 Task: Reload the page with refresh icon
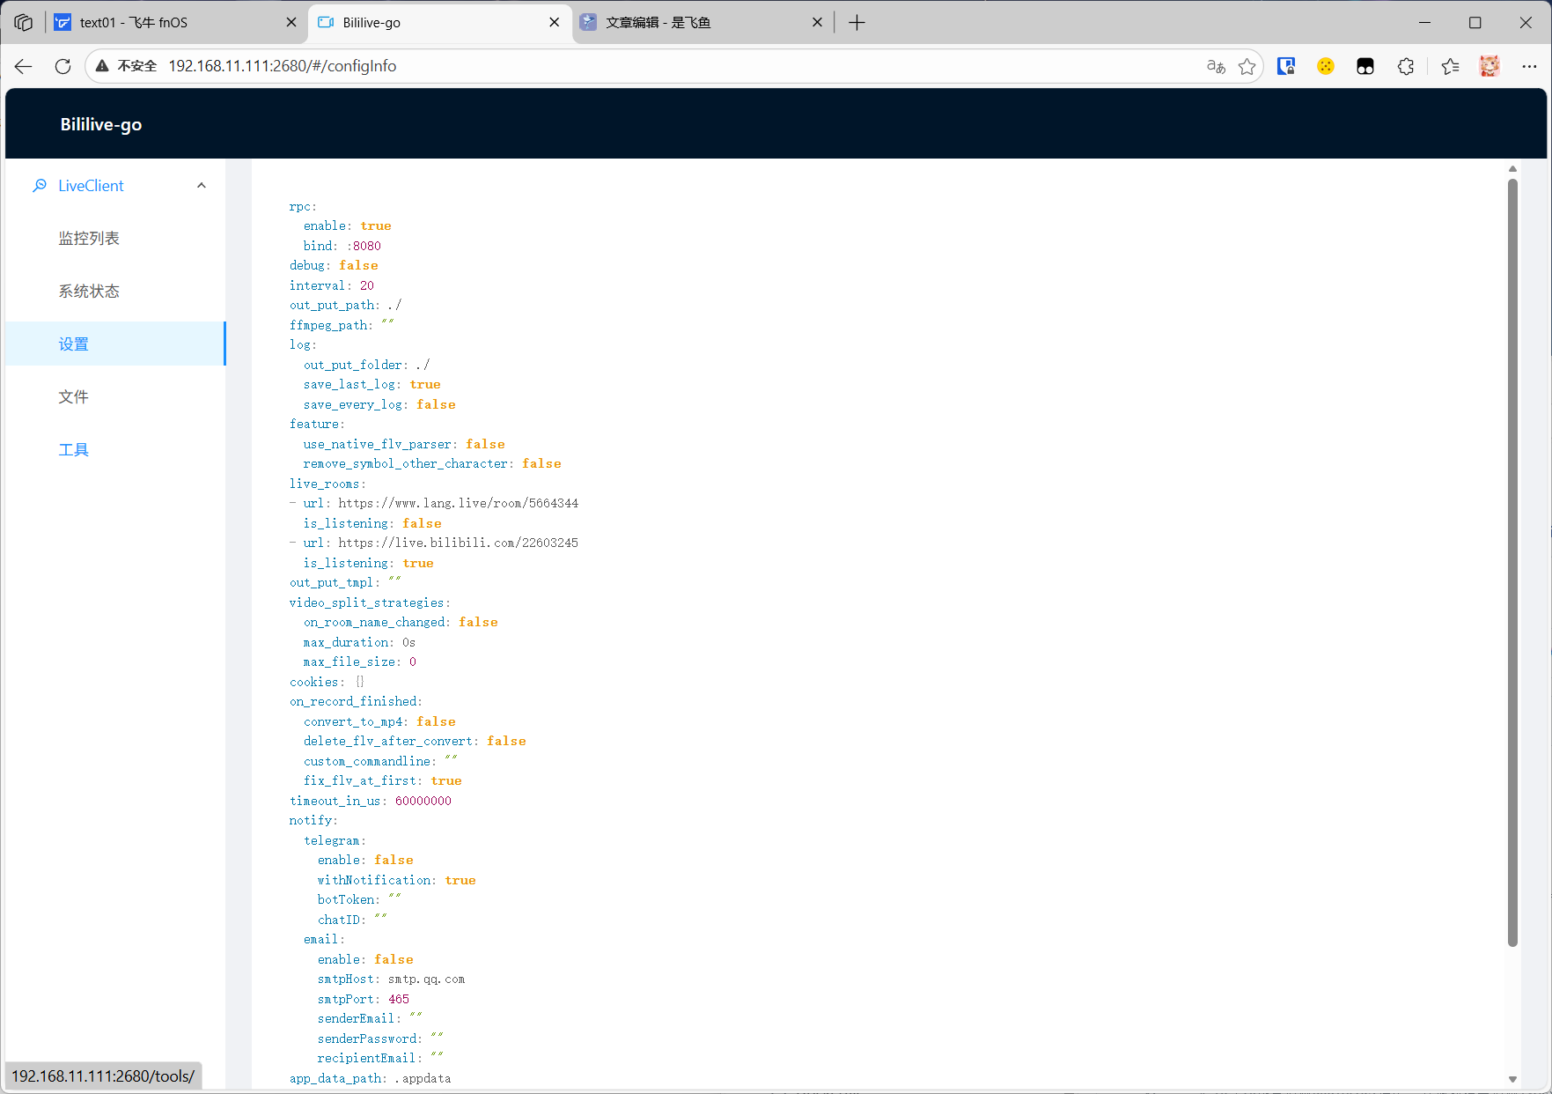pyautogui.click(x=63, y=66)
